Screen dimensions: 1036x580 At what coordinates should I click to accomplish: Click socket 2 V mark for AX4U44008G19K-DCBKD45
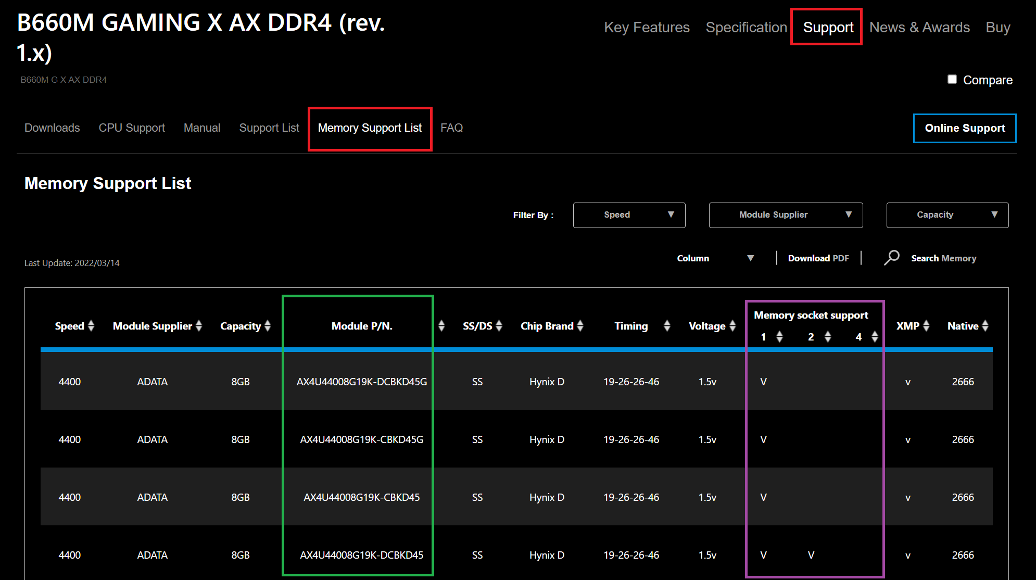[811, 555]
